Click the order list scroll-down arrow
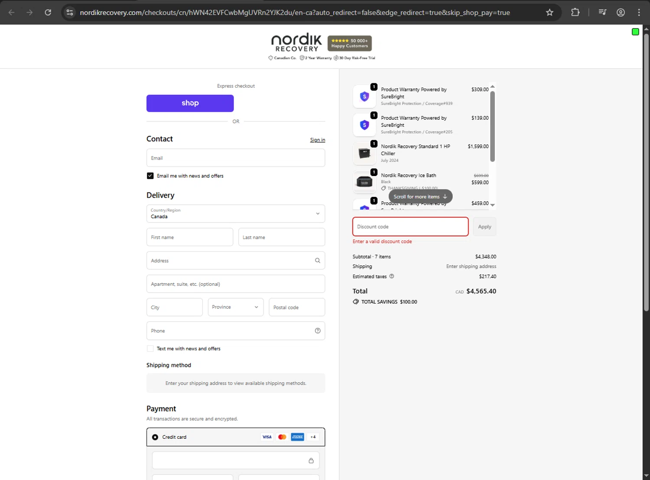The height and width of the screenshot is (480, 650). pyautogui.click(x=492, y=205)
